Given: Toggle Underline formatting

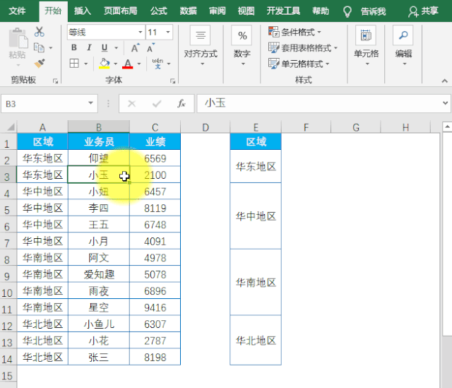Looking at the screenshot, I should pos(105,47).
